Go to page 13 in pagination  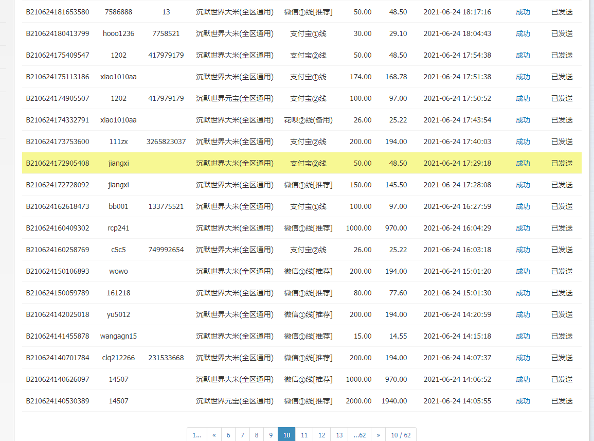(339, 435)
